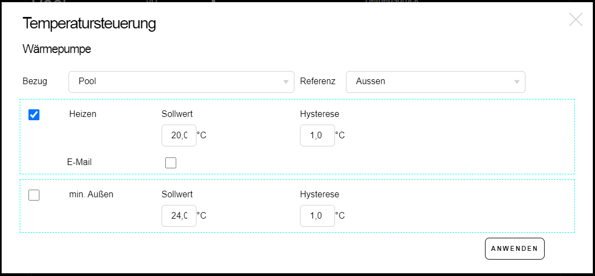The width and height of the screenshot is (595, 276).
Task: Click the min. Außen Hysterese field
Action: [x=317, y=216]
